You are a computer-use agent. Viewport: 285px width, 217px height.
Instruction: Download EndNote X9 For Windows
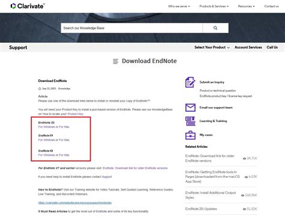coord(46,140)
